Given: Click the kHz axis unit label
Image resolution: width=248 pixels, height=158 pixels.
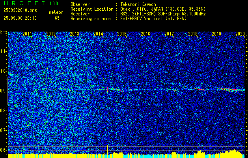Looking at the screenshot, I should (x=4, y=32).
